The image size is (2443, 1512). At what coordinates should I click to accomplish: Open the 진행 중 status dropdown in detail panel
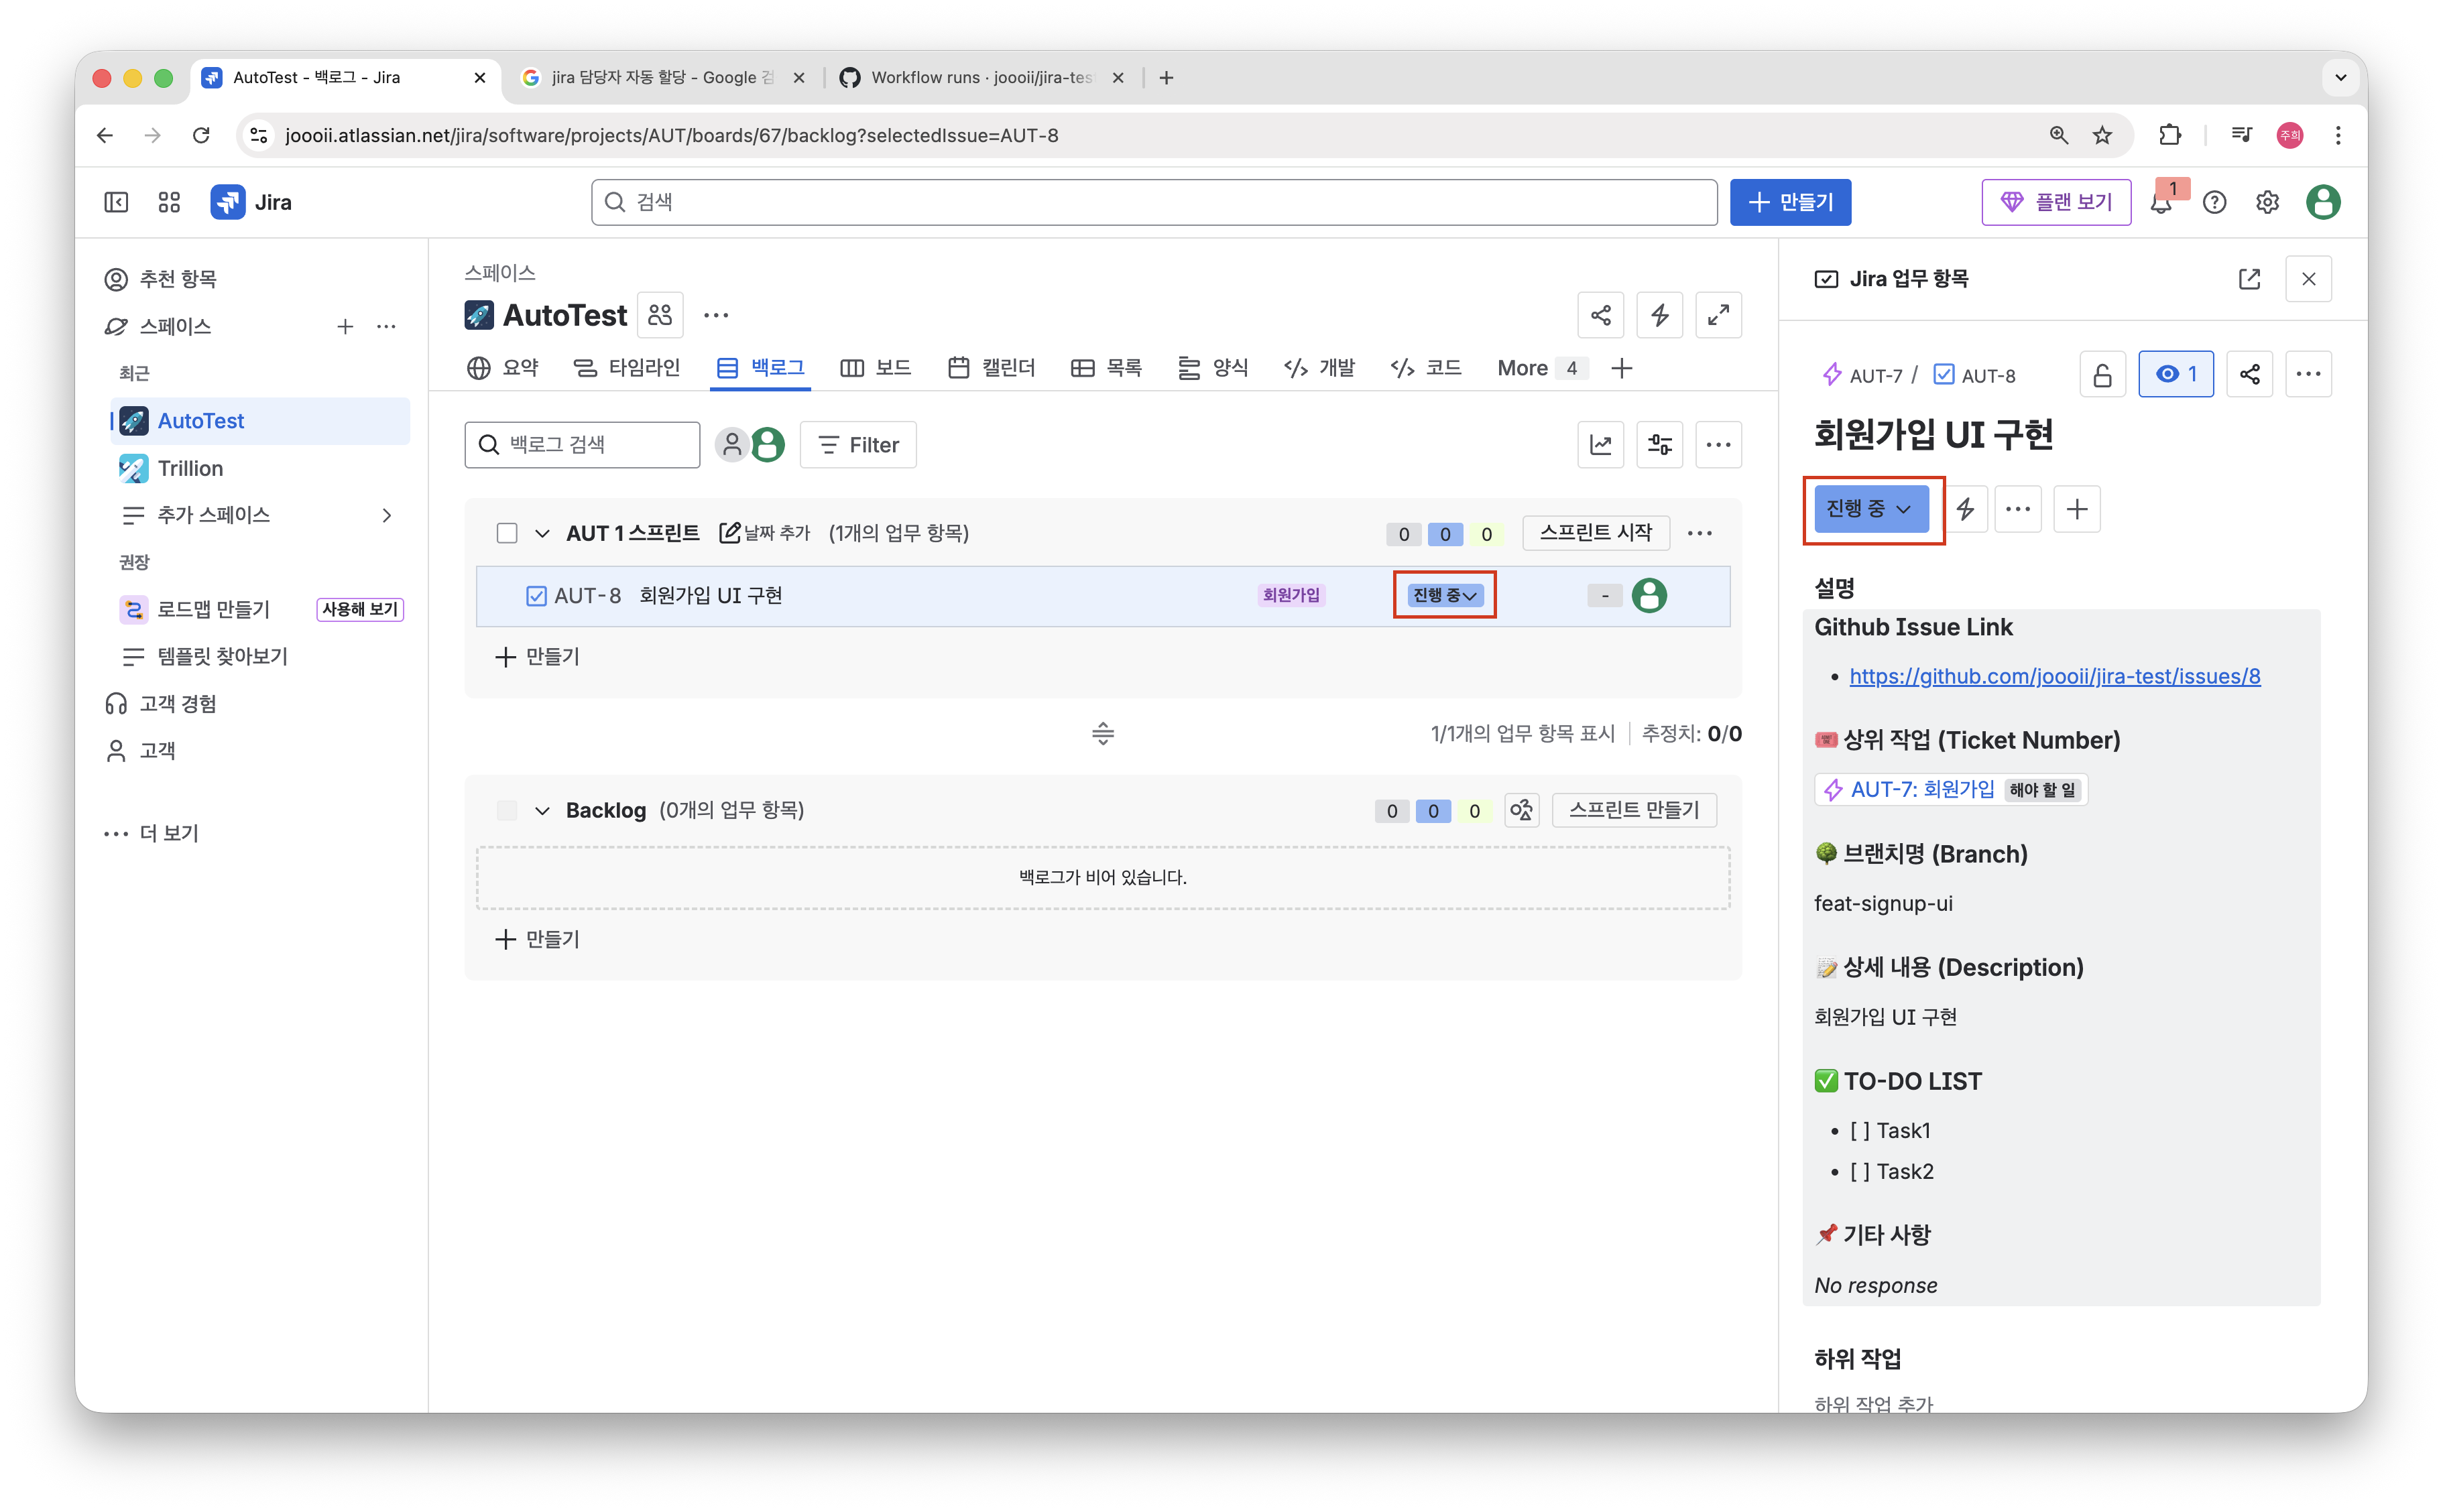click(1869, 509)
